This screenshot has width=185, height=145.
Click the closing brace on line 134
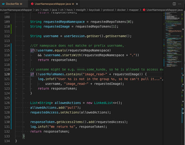pyautogui.click(x=16, y=141)
